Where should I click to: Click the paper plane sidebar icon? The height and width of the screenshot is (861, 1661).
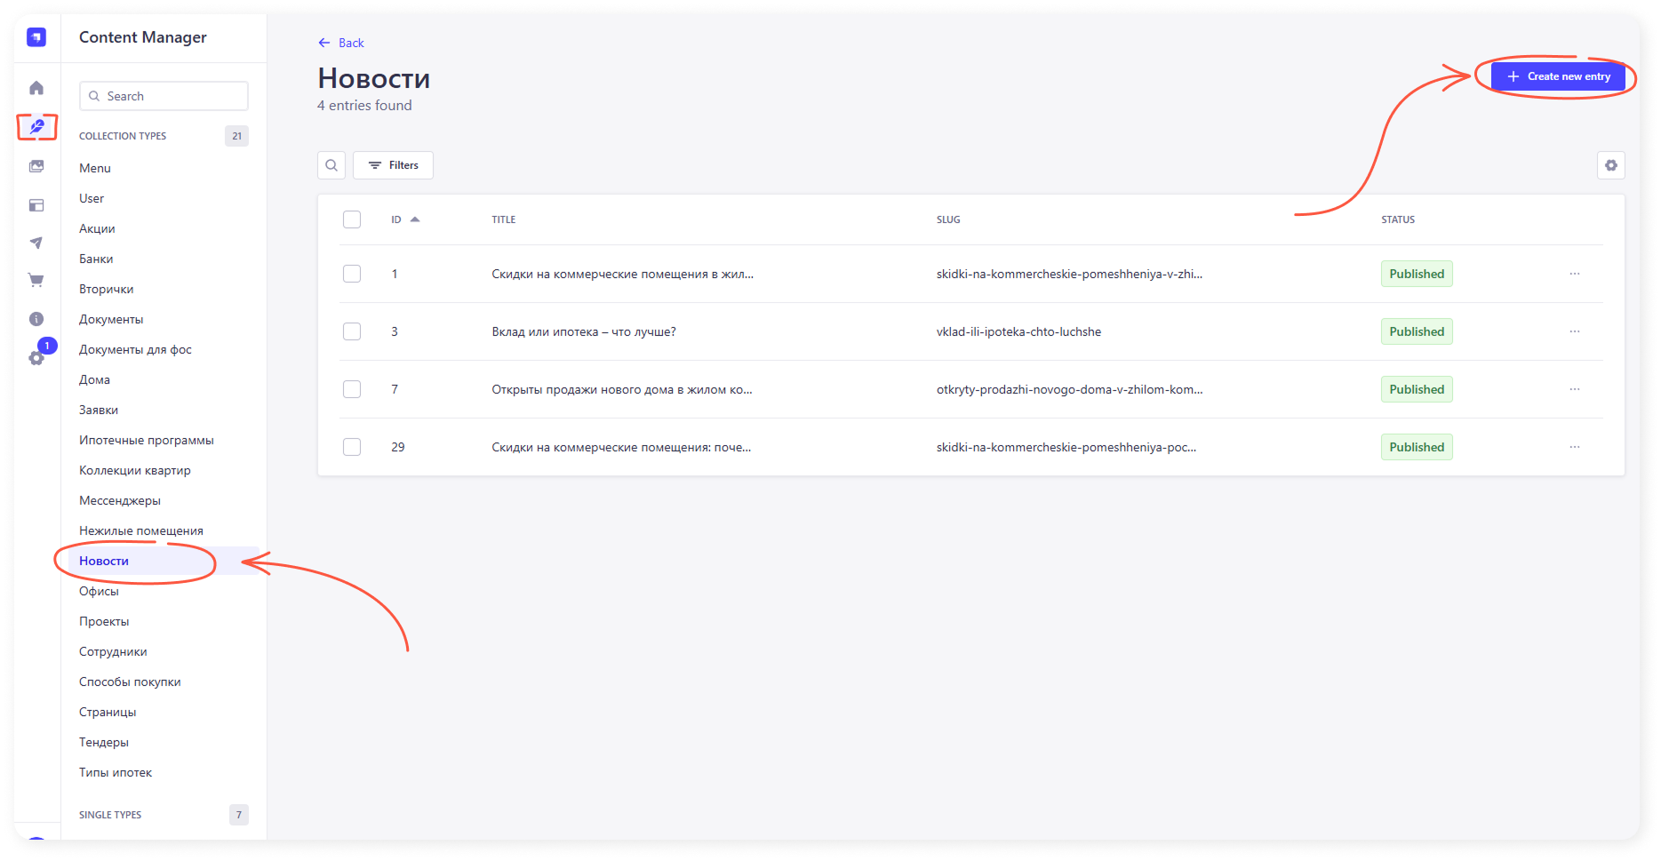coord(36,243)
